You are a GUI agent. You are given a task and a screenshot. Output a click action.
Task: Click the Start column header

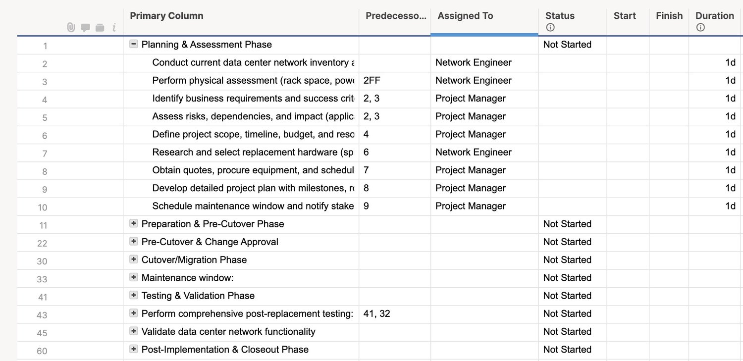625,16
